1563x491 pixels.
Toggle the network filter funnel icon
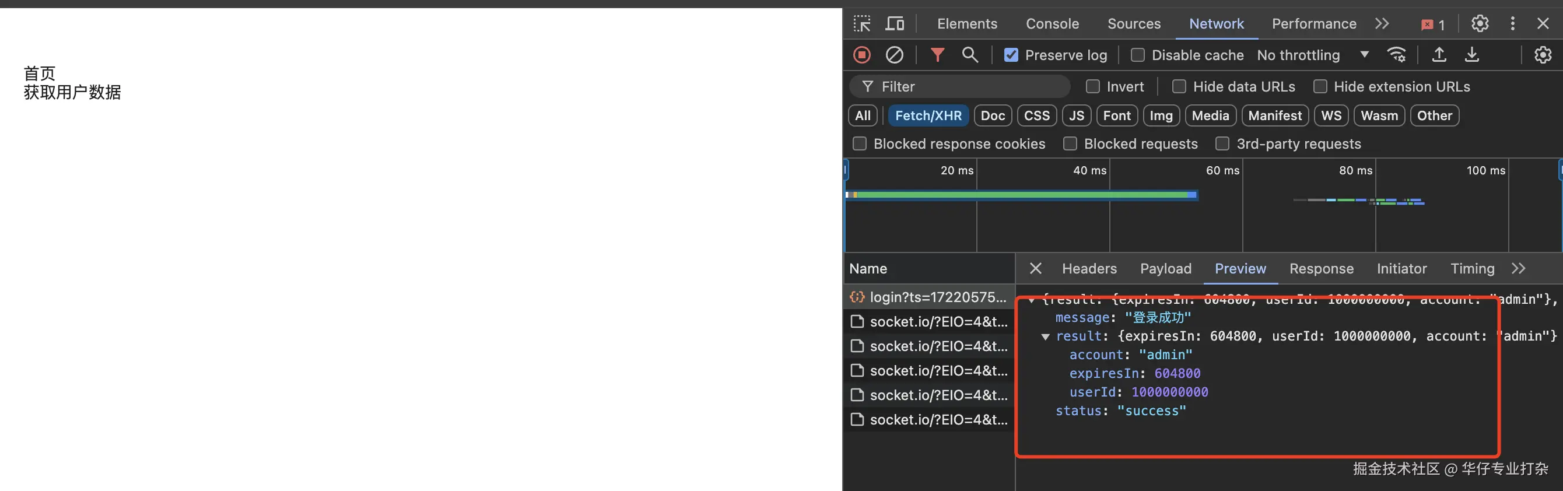[937, 55]
